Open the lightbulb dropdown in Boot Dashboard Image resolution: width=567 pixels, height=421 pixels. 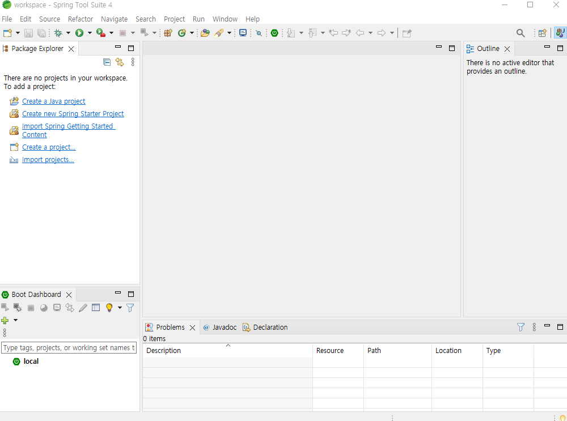tap(120, 308)
